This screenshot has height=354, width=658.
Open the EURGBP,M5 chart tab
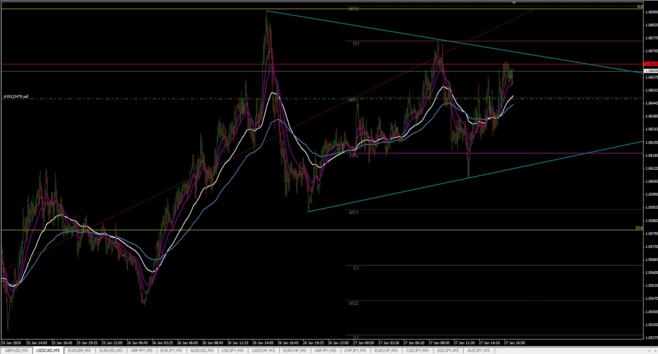(x=79, y=350)
